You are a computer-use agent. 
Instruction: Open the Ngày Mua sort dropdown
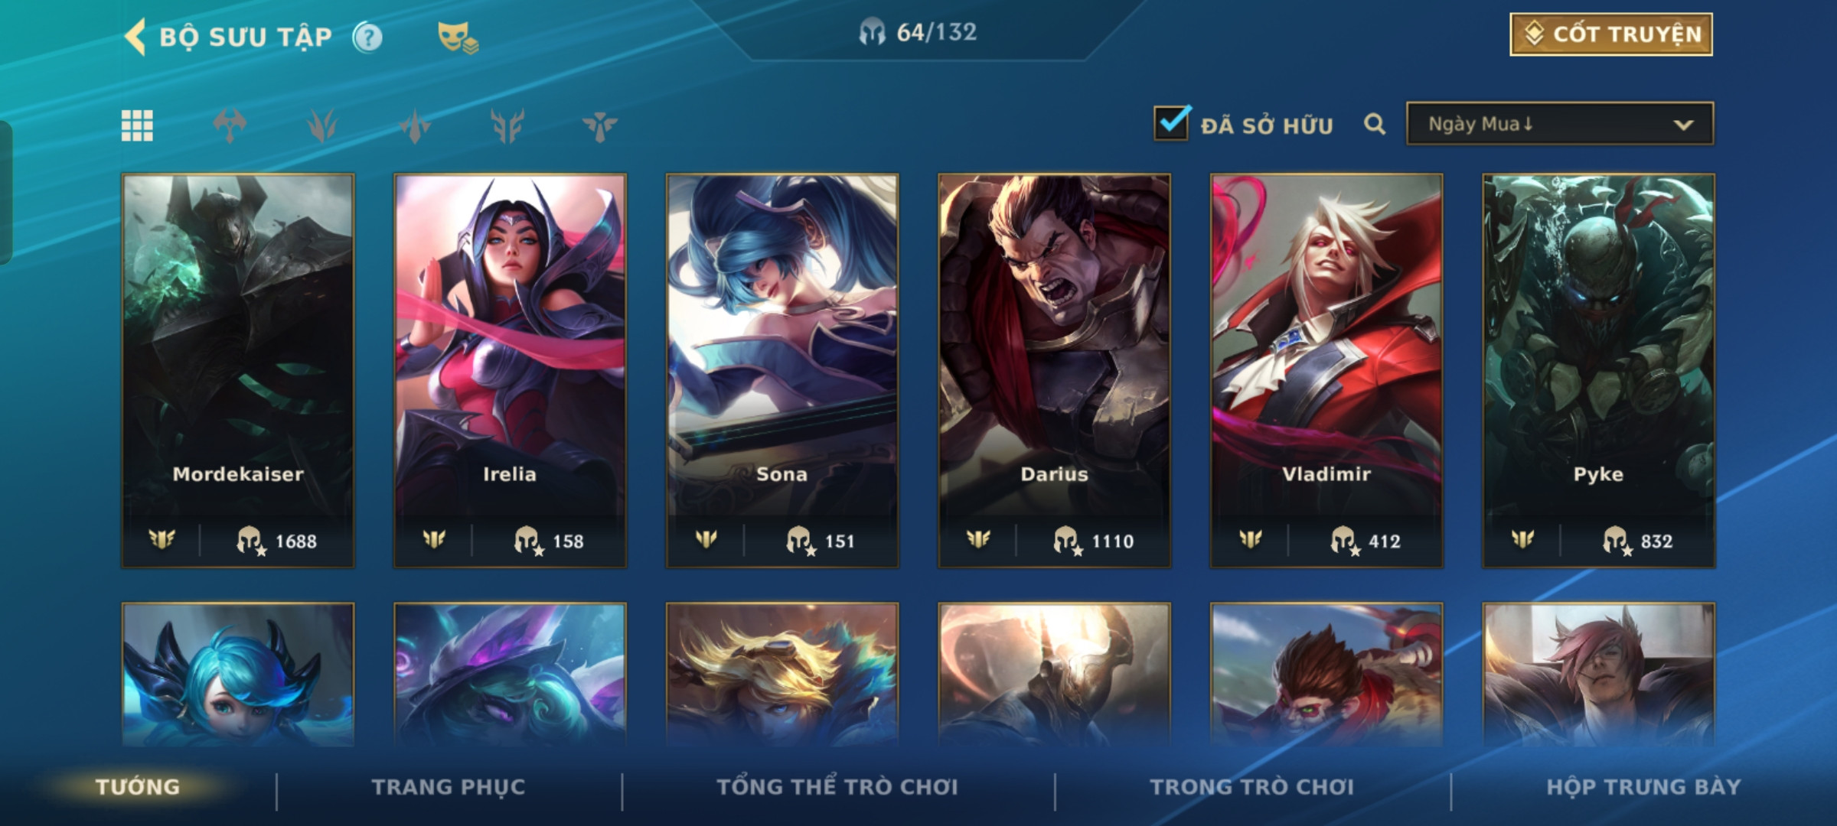[x=1560, y=124]
